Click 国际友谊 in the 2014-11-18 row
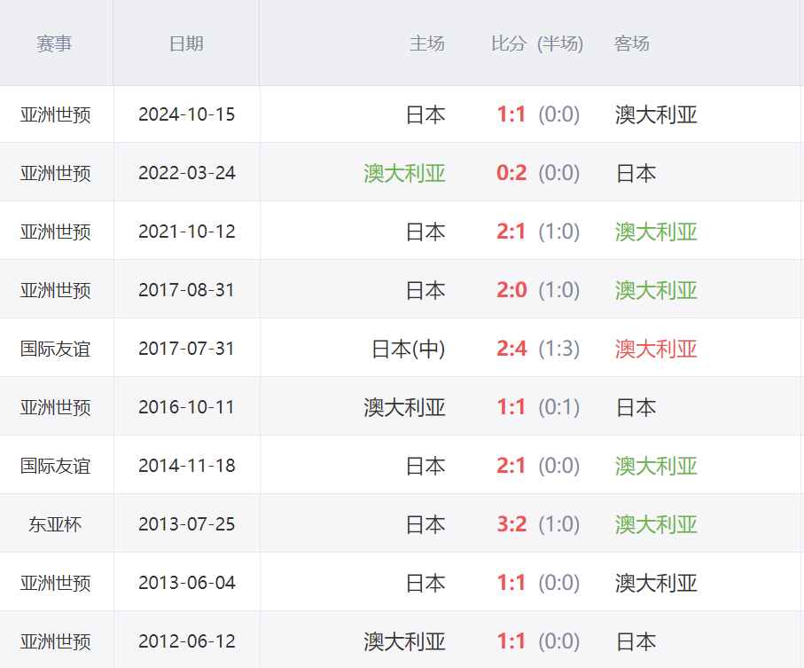804x668 pixels. [x=55, y=466]
